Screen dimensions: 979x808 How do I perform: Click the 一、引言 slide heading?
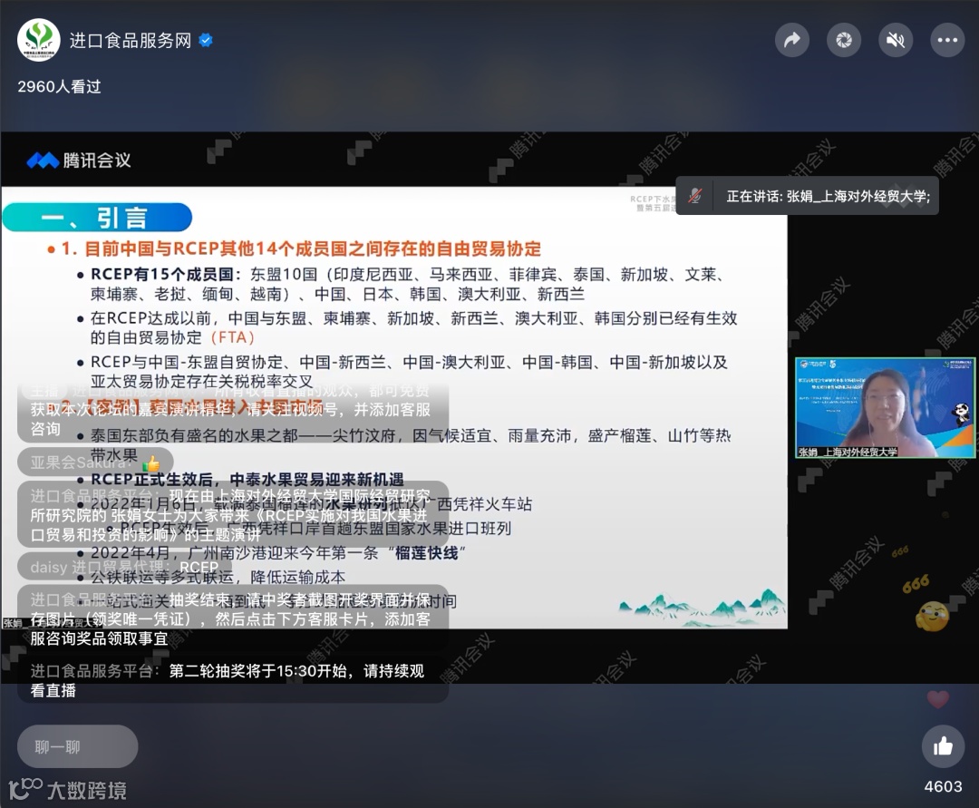pyautogui.click(x=97, y=218)
